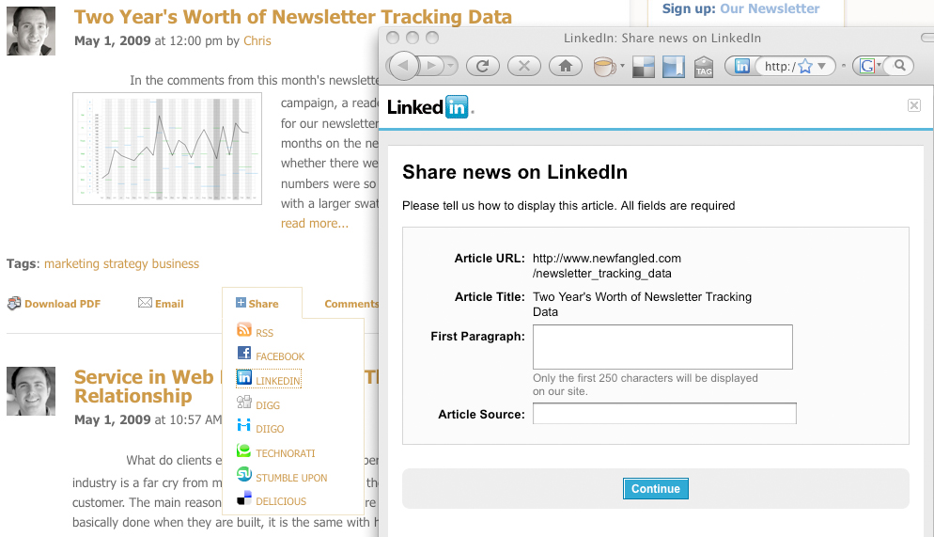
Task: Click into the First Paragraph text box
Action: [x=662, y=347]
